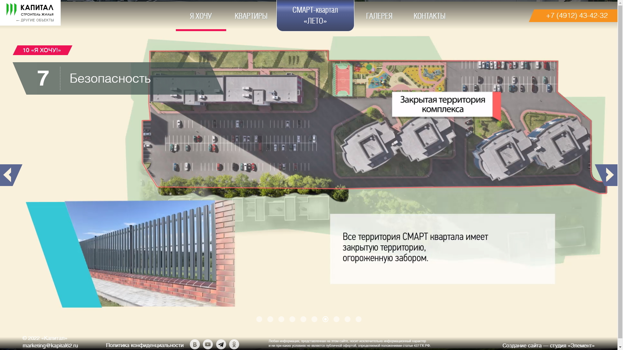Go to previous slide with left arrow

pyautogui.click(x=9, y=175)
